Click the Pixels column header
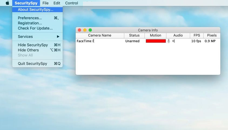The height and width of the screenshot is (130, 228). click(x=212, y=35)
